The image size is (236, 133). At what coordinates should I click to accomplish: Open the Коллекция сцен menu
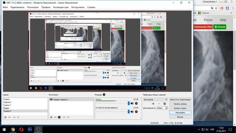coord(61,7)
